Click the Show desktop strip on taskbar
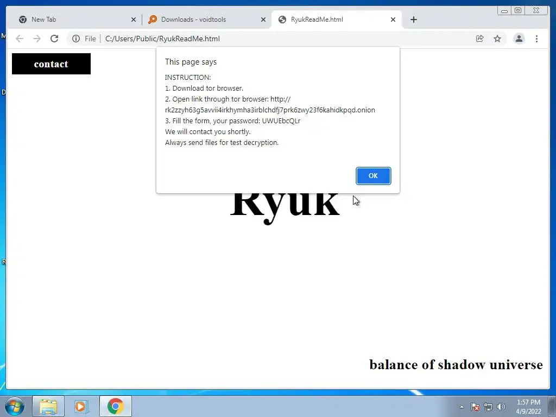This screenshot has width=556, height=417. tap(552, 406)
